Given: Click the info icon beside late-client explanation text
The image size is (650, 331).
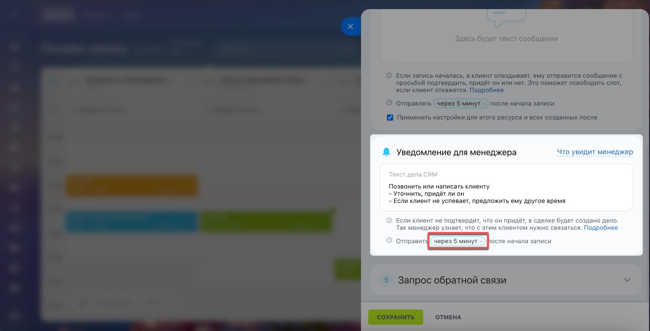Looking at the screenshot, I should coord(389,76).
